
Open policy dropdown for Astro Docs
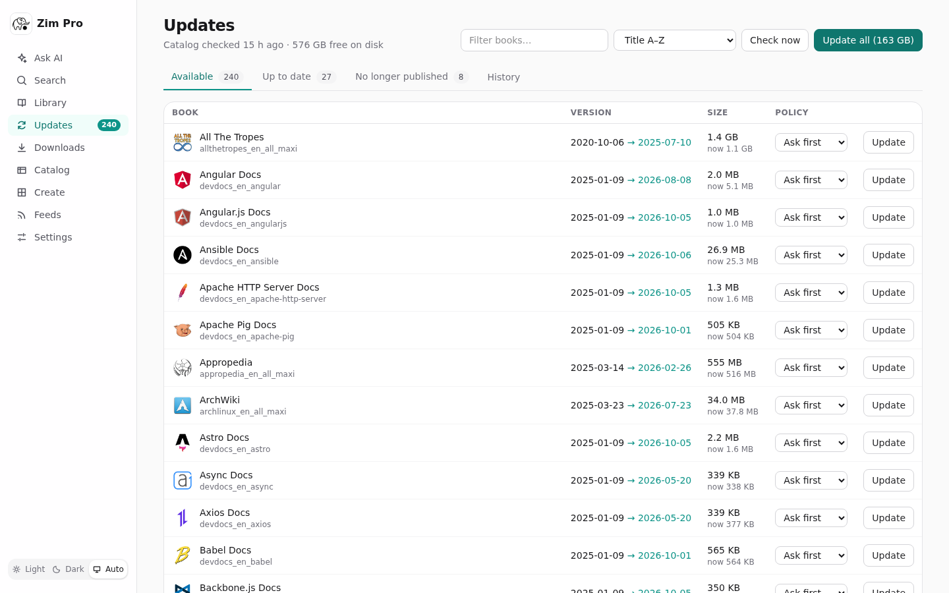point(811,443)
